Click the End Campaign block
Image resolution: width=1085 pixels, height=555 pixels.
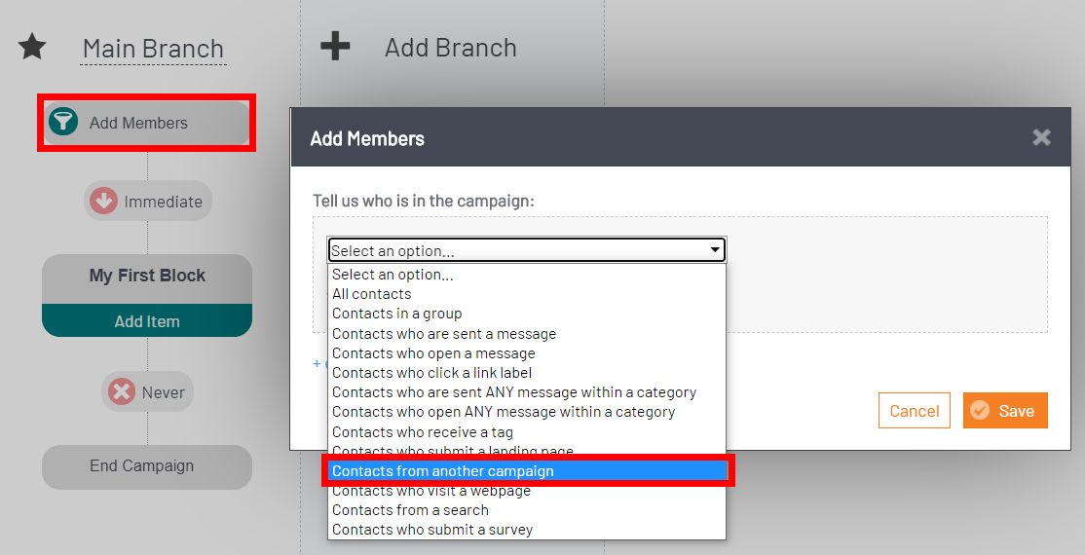point(147,466)
